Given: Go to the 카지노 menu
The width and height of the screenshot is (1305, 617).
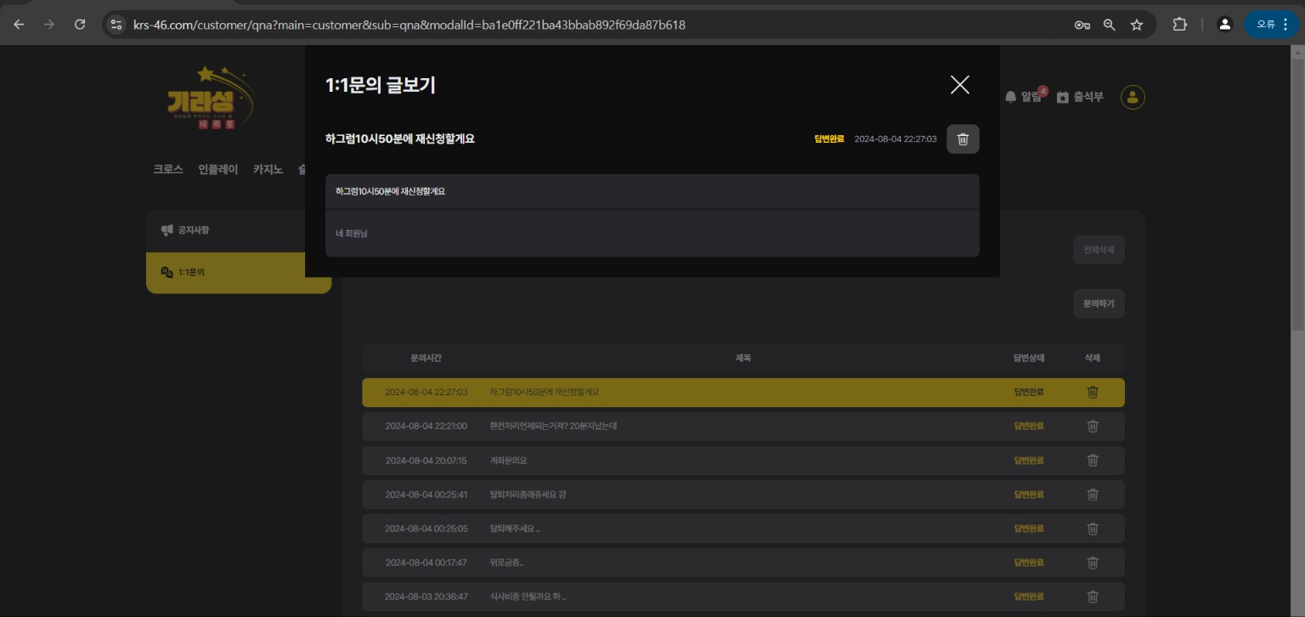Looking at the screenshot, I should pos(268,169).
